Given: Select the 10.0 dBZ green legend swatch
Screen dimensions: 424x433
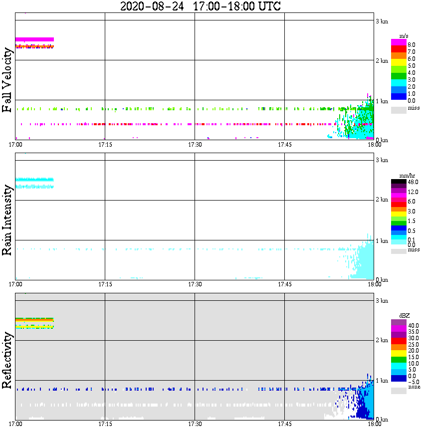Looking at the screenshot, I should [399, 360].
